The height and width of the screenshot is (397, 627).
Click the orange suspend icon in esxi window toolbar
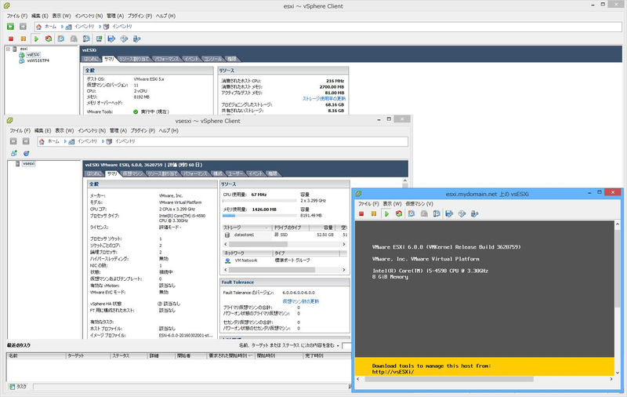(x=24, y=38)
